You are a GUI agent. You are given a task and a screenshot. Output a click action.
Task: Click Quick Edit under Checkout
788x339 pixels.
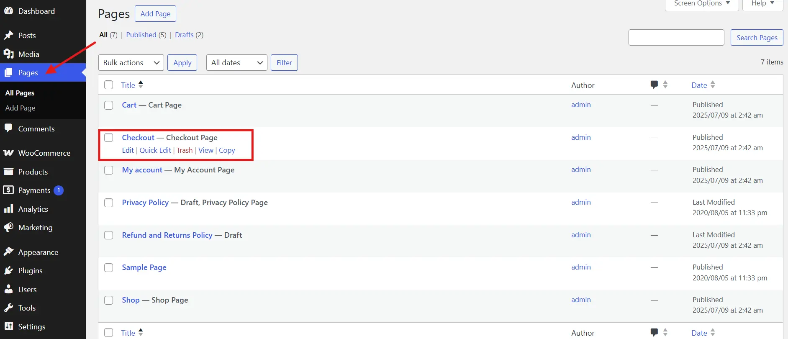(x=155, y=150)
